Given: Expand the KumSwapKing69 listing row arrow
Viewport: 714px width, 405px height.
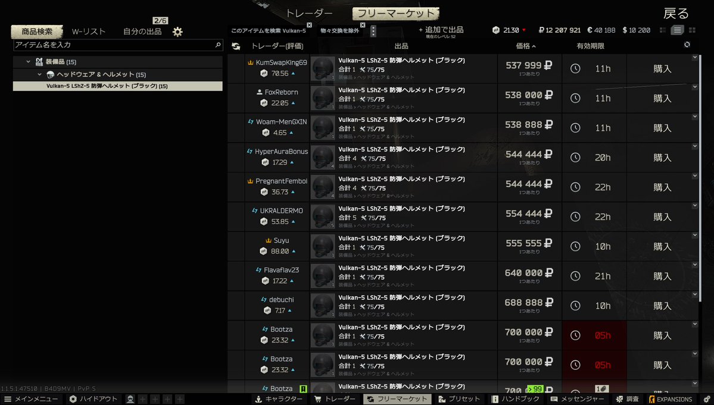Looking at the screenshot, I should pos(694,58).
